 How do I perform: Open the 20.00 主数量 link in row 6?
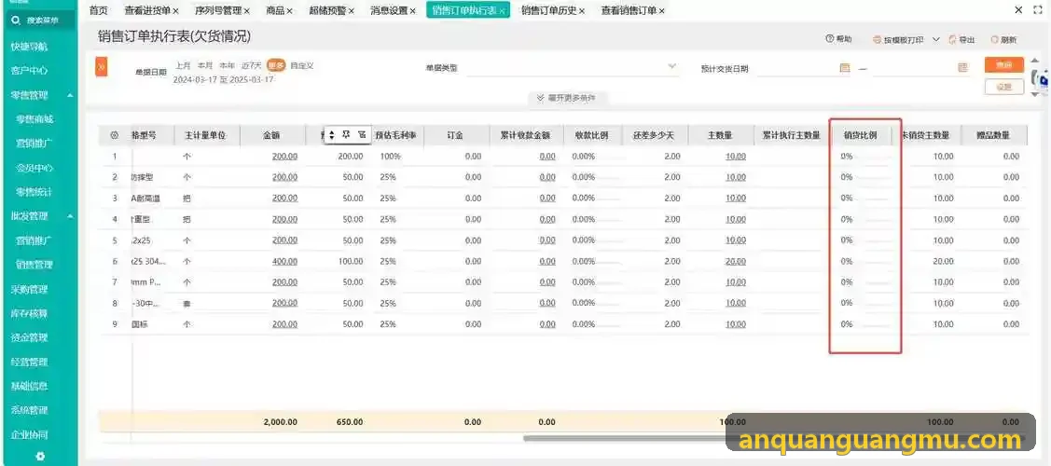click(735, 261)
